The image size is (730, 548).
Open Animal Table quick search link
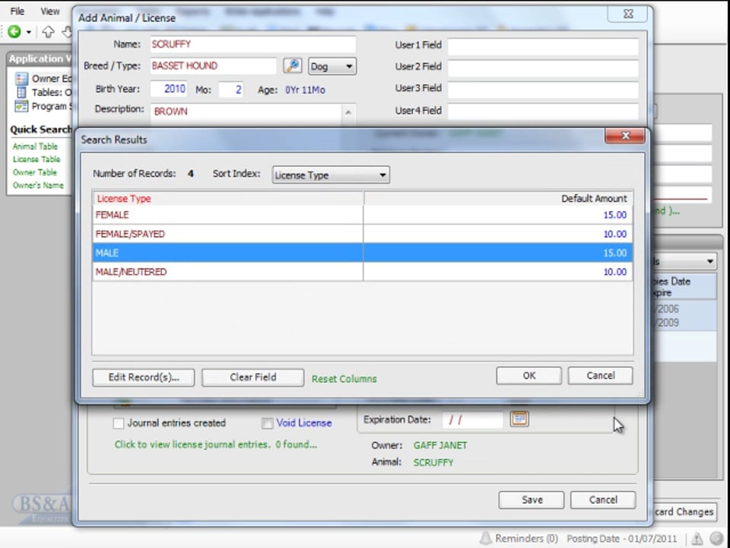click(x=35, y=146)
